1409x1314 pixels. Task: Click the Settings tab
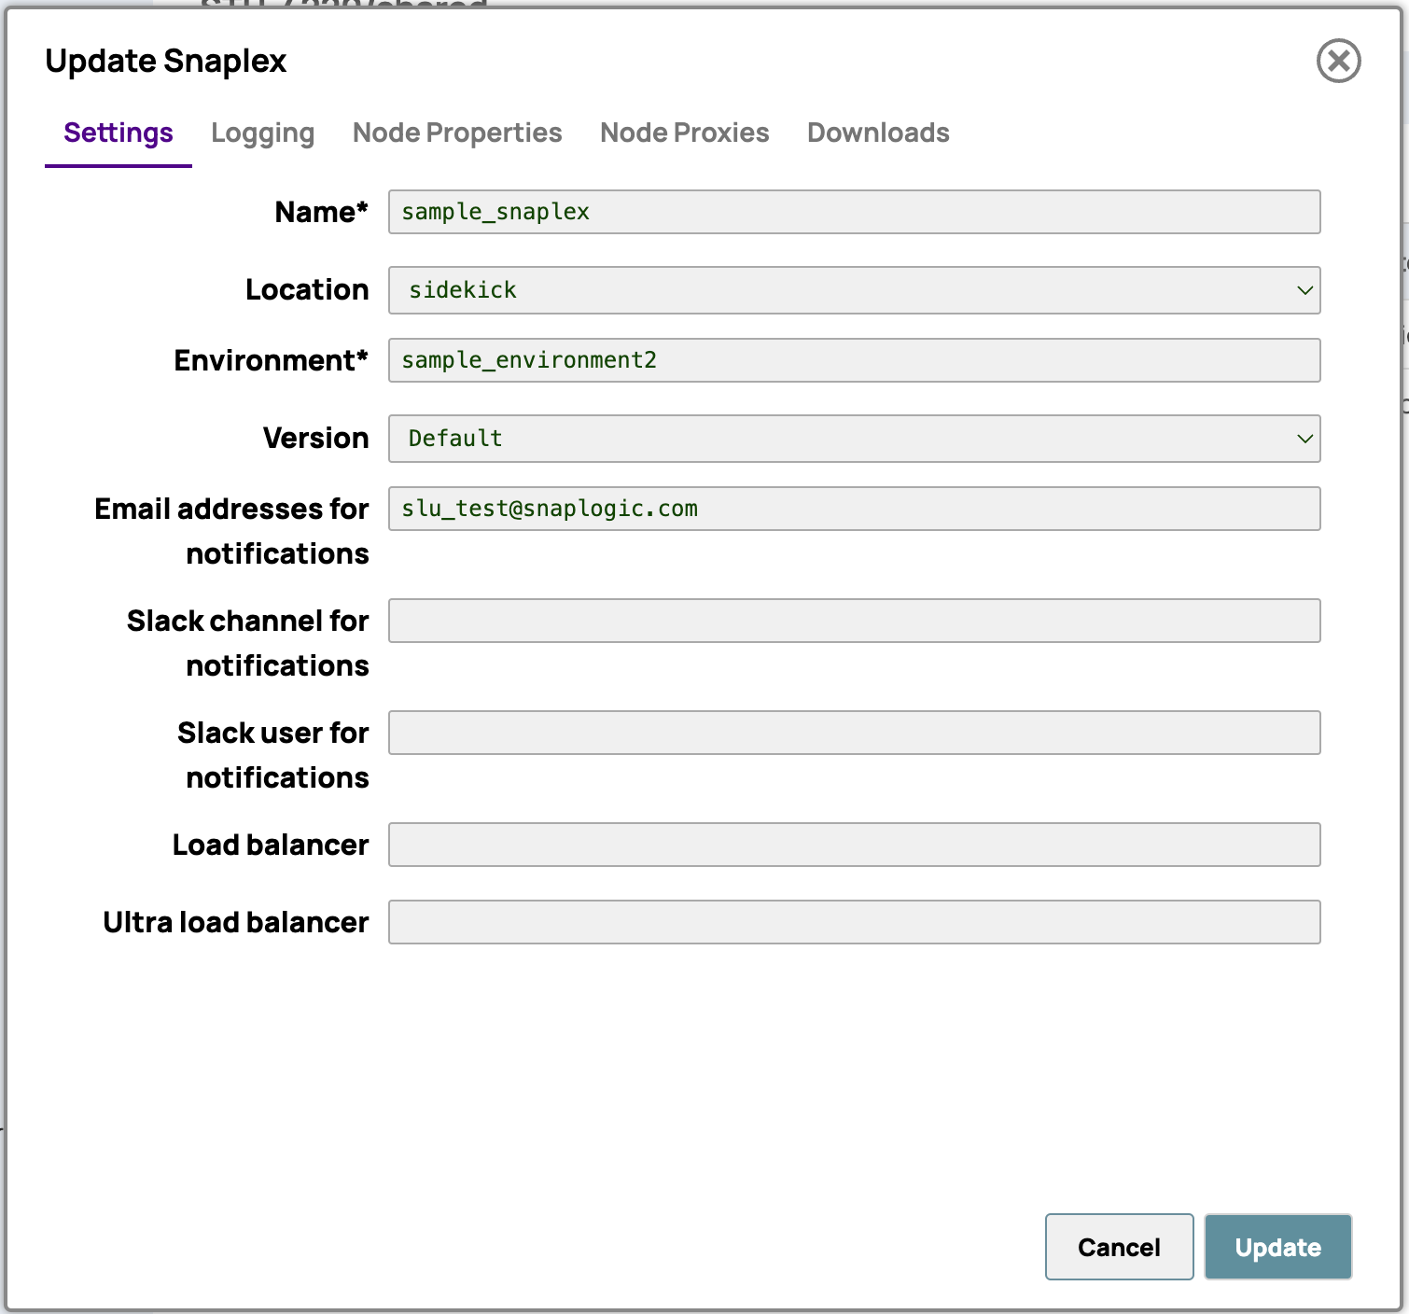[119, 133]
